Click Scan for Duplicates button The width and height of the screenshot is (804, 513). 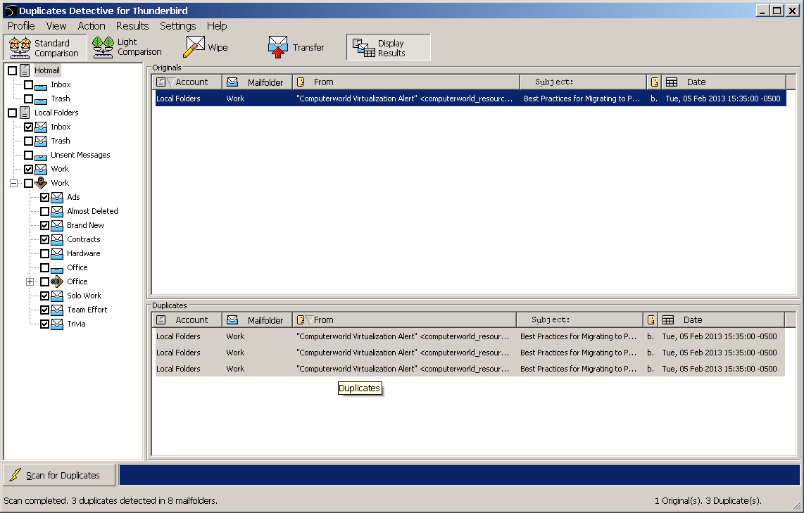point(59,475)
